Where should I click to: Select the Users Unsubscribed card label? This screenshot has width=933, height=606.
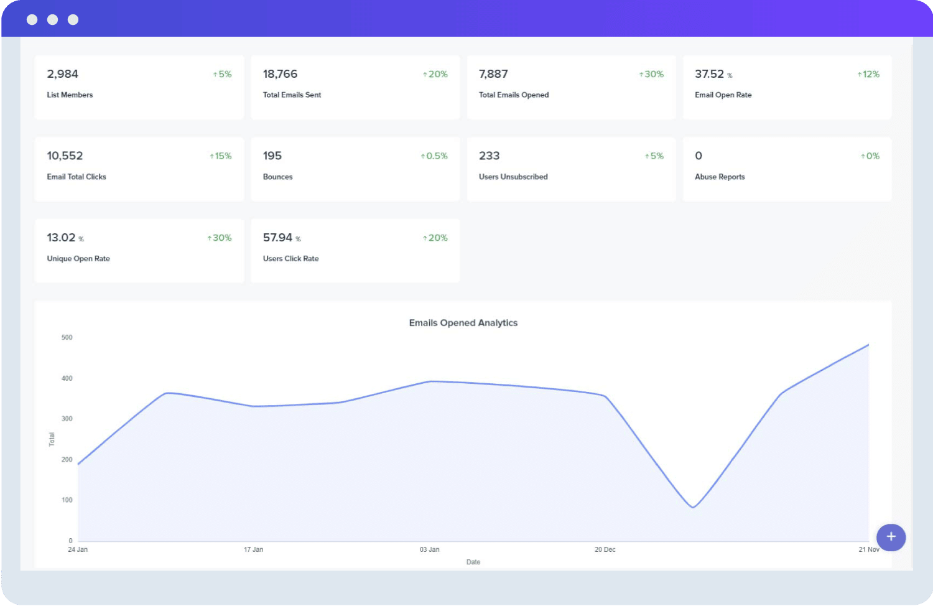[513, 177]
